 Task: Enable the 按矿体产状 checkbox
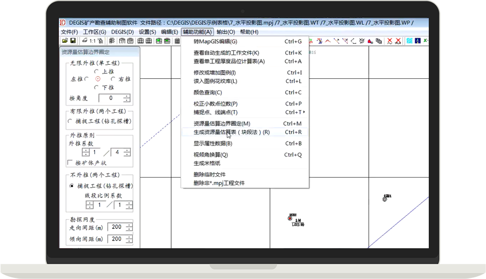[70, 162]
